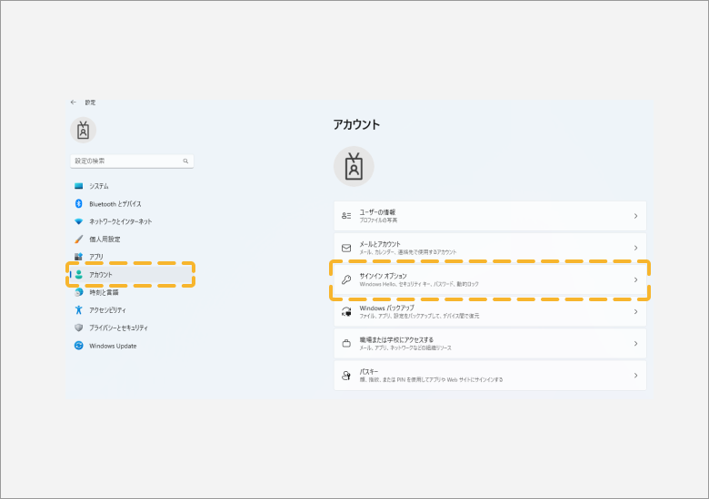Screen dimensions: 709x499
Task: Go to ネットワークとインターネット section
Action: [121, 221]
